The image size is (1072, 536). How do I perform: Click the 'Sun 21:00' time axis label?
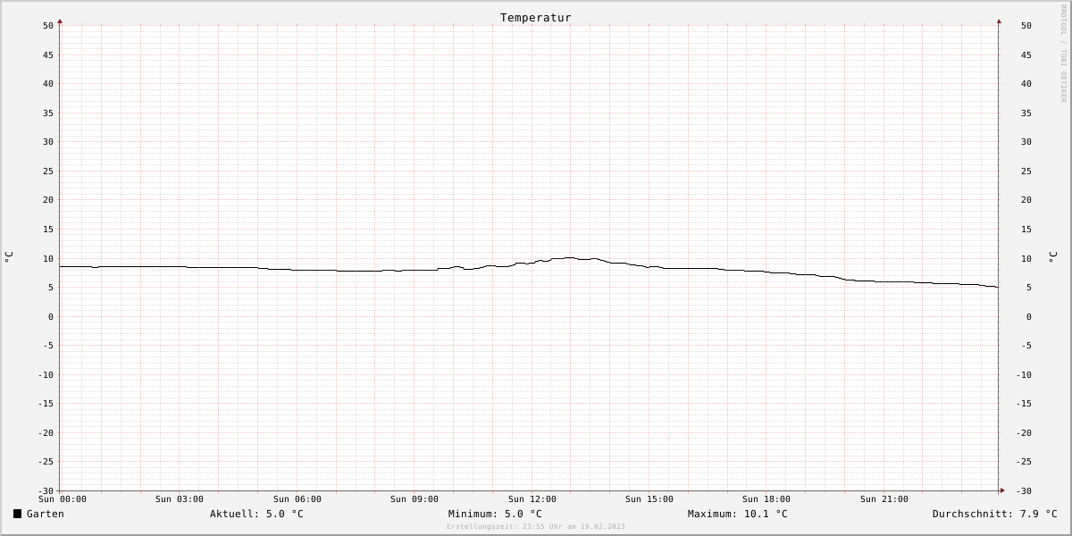click(884, 499)
